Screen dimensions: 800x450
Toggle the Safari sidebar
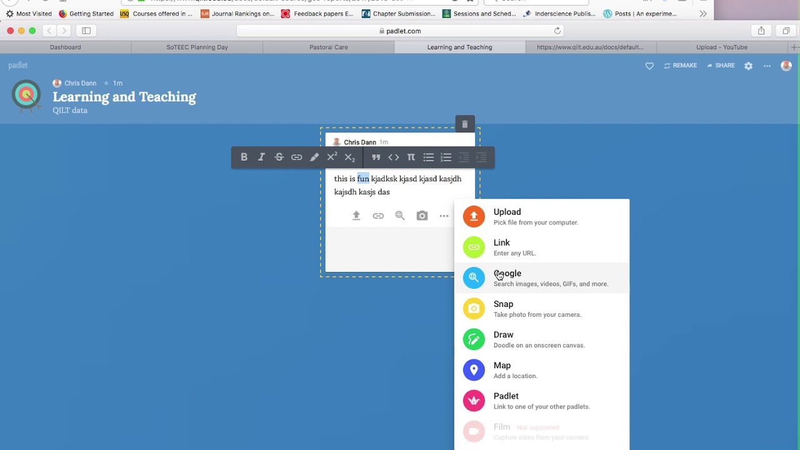(x=86, y=31)
